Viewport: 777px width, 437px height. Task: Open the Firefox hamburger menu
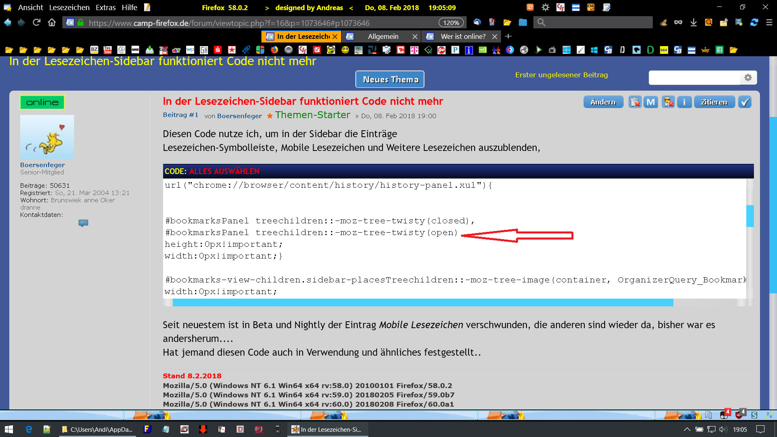[x=769, y=23]
